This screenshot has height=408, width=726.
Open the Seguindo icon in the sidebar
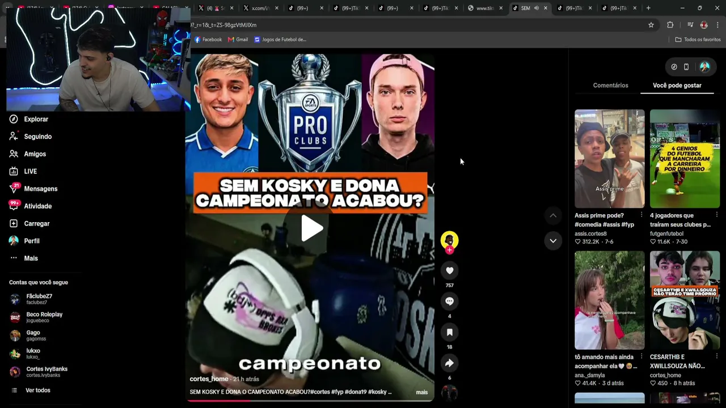click(x=14, y=137)
